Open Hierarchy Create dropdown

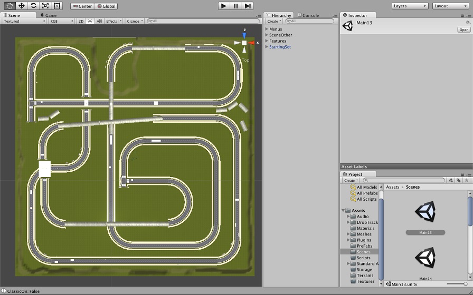(x=274, y=21)
